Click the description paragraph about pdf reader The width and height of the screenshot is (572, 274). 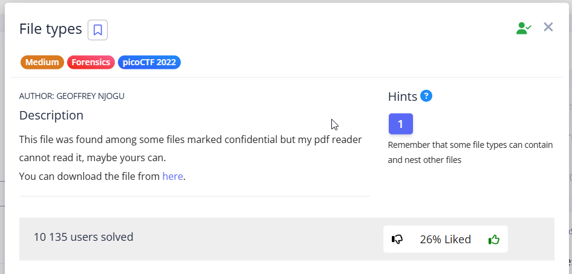click(190, 148)
